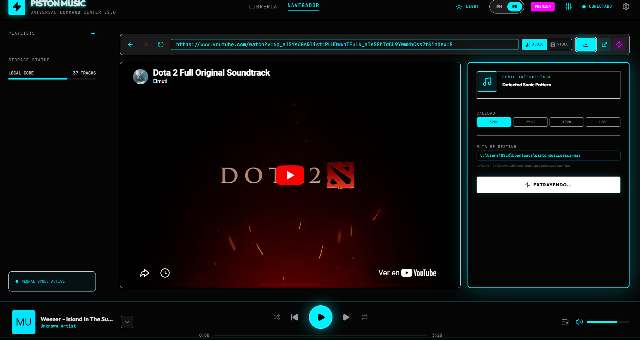
Task: Select 192K quality
Action: (x=567, y=122)
